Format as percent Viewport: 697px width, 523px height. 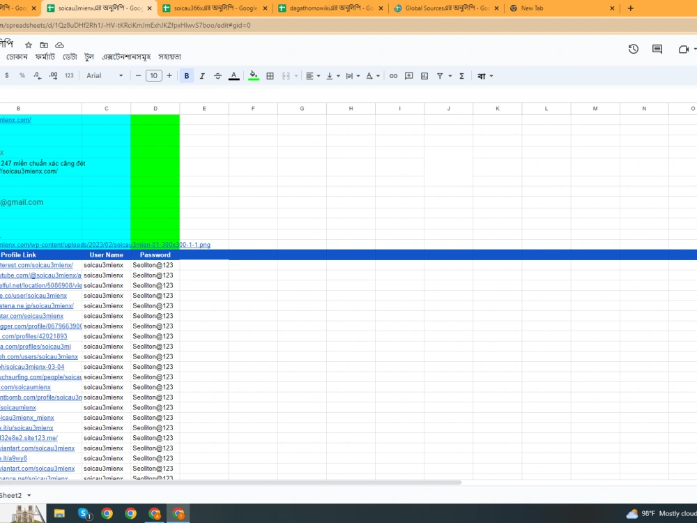click(22, 75)
